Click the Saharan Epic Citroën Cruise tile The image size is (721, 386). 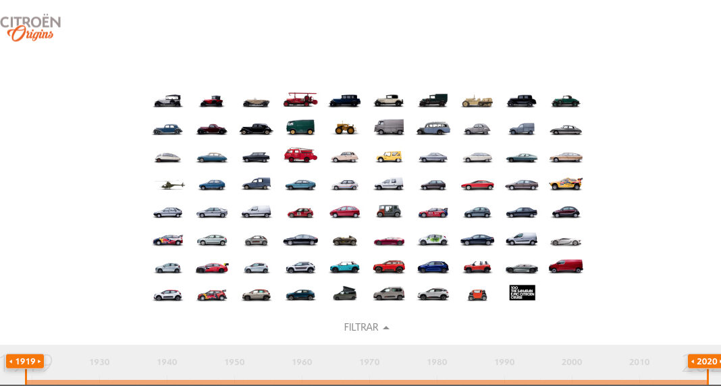(x=522, y=293)
